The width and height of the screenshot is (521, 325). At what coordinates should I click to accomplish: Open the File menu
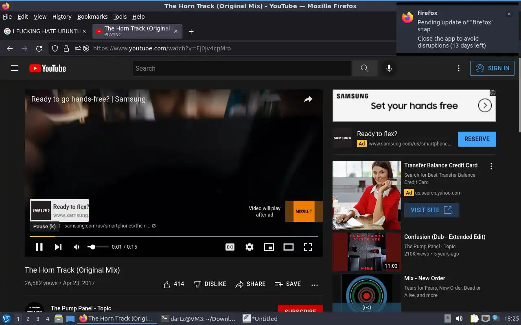[x=7, y=17]
